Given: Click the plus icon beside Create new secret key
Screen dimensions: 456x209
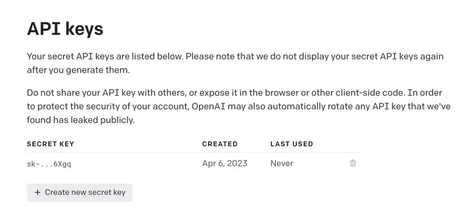Looking at the screenshot, I should click(x=37, y=192).
